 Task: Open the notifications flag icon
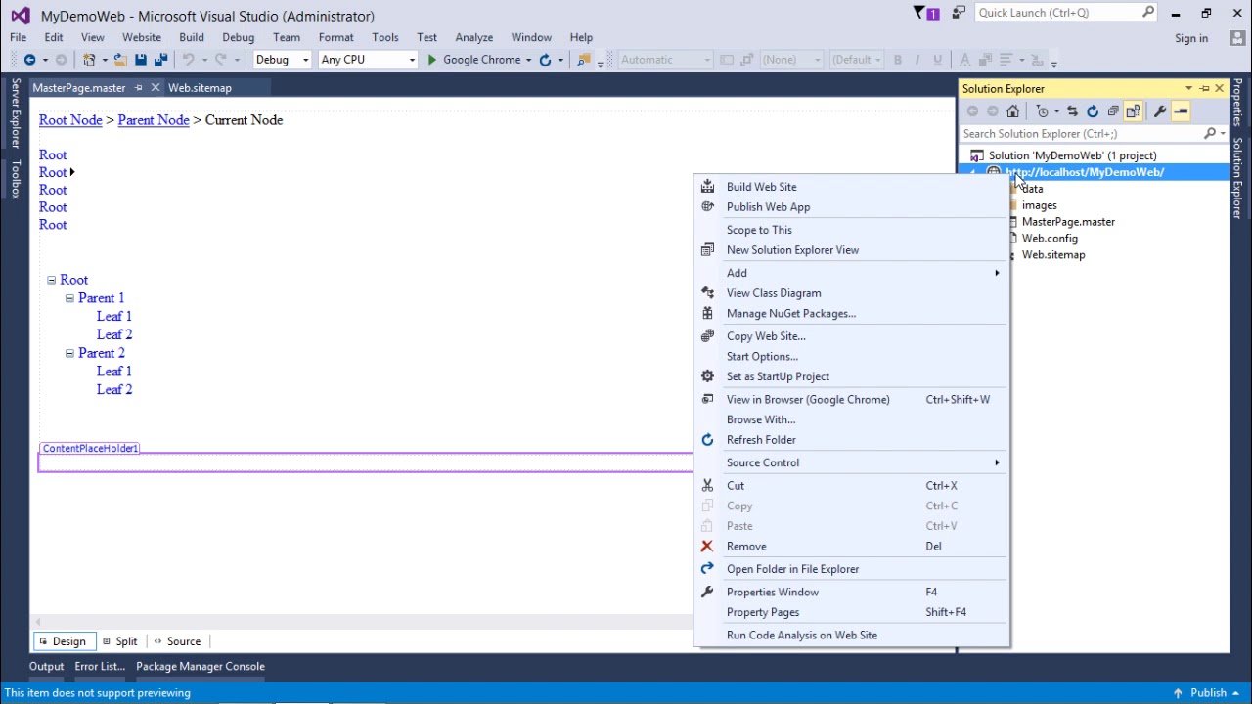(919, 13)
